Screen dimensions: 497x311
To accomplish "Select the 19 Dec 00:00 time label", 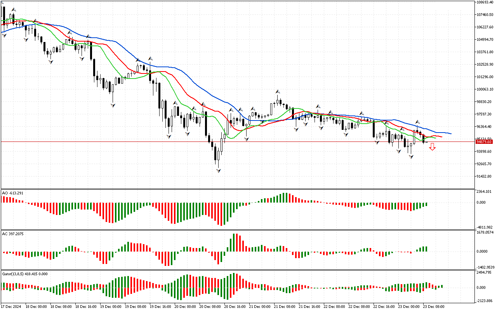I will pyautogui.click(x=110, y=307).
